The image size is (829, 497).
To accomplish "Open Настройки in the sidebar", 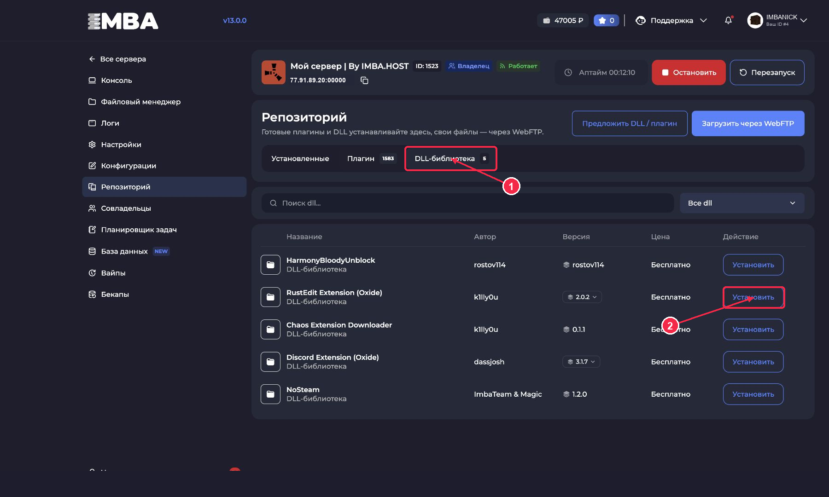I will (x=164, y=144).
